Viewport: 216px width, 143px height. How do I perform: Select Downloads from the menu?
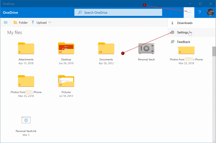(192, 23)
